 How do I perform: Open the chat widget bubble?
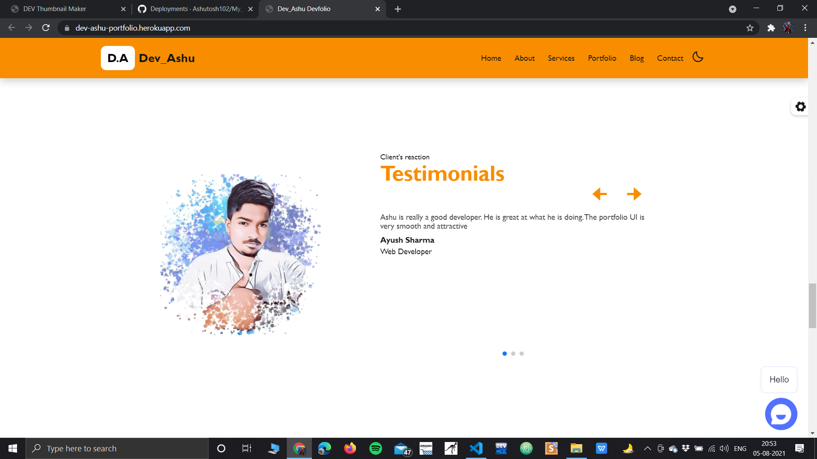pos(781,414)
